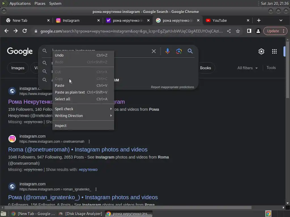Click Report inappropriate predictions link
Screen dimensions: 290x217
(x=172, y=87)
